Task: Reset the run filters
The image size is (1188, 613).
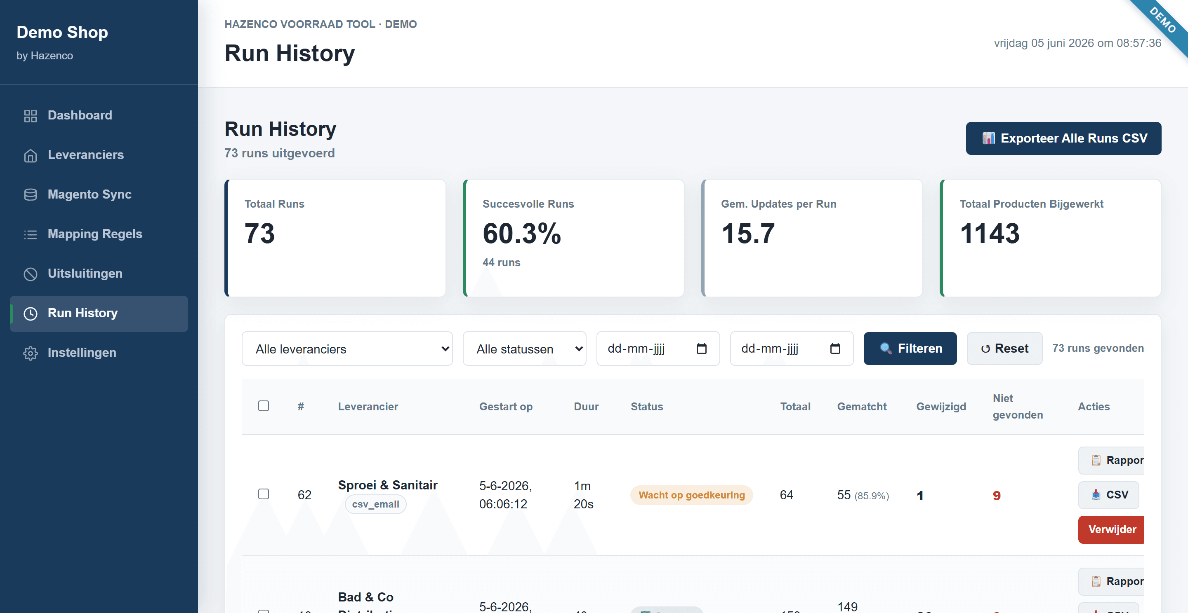Action: pos(1004,349)
